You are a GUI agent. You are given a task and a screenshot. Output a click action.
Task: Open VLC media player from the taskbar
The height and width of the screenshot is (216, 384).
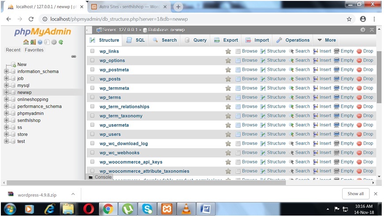tap(187, 208)
